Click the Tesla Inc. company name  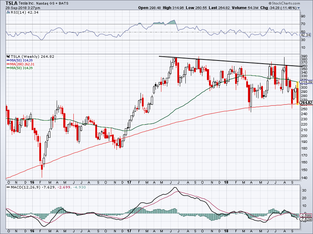(26, 3)
